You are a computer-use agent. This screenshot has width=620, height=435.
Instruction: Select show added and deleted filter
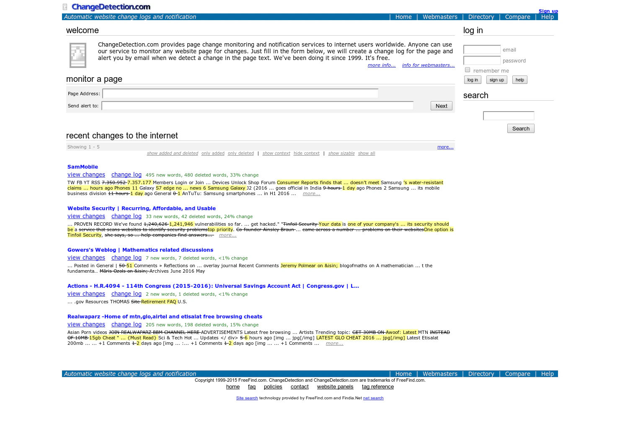click(x=173, y=153)
